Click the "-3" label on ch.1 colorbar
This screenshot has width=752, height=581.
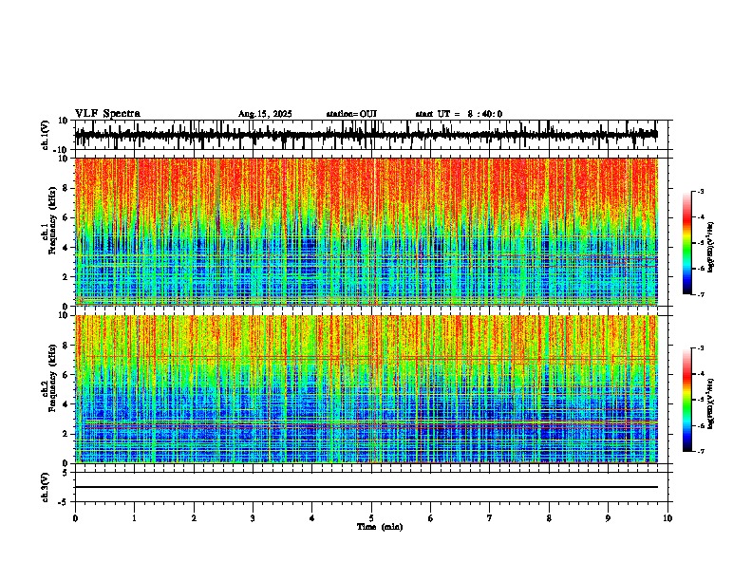pos(701,191)
